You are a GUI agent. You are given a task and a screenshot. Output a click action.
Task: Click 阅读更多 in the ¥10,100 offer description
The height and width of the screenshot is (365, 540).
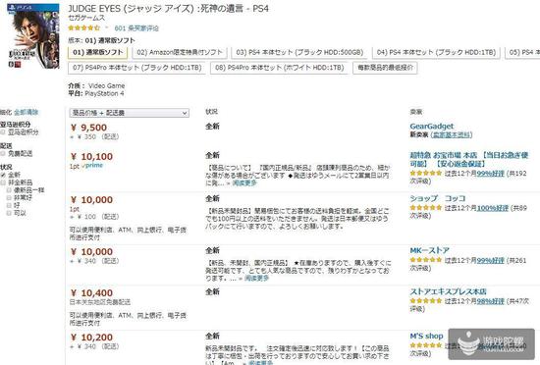pos(244,183)
